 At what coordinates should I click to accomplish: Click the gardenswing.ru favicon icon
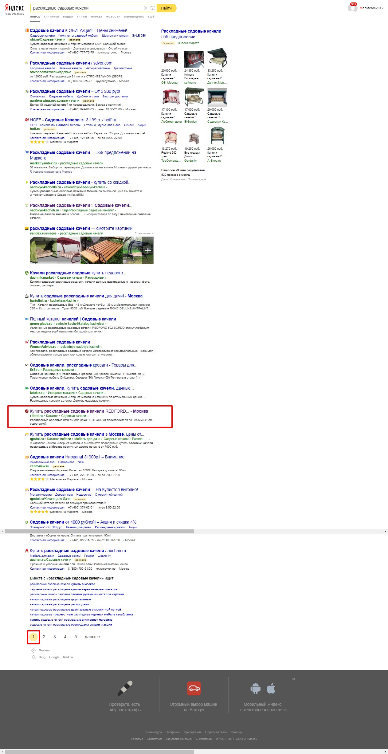click(x=27, y=91)
